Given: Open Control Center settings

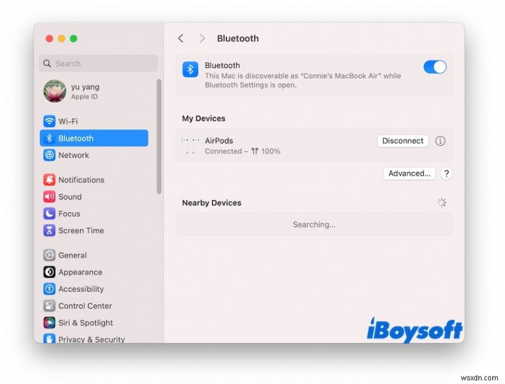Looking at the screenshot, I should (94, 306).
